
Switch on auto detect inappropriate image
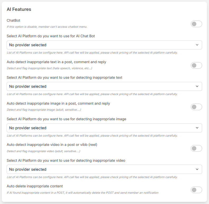point(196,107)
